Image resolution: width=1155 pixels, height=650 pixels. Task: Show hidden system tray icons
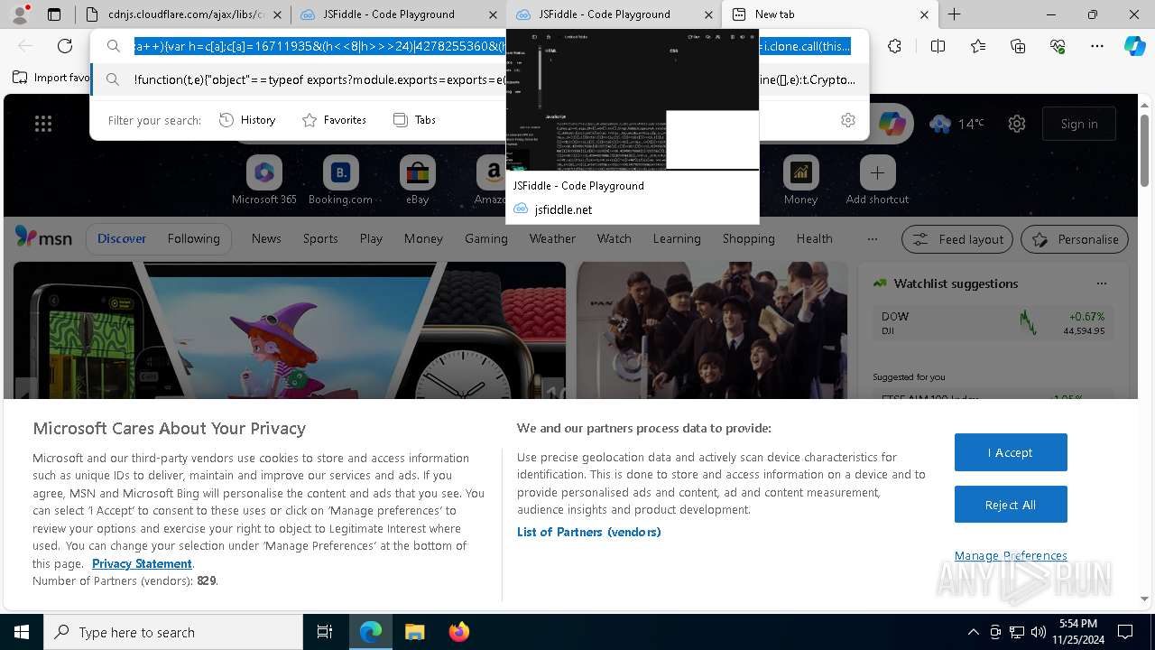point(973,632)
